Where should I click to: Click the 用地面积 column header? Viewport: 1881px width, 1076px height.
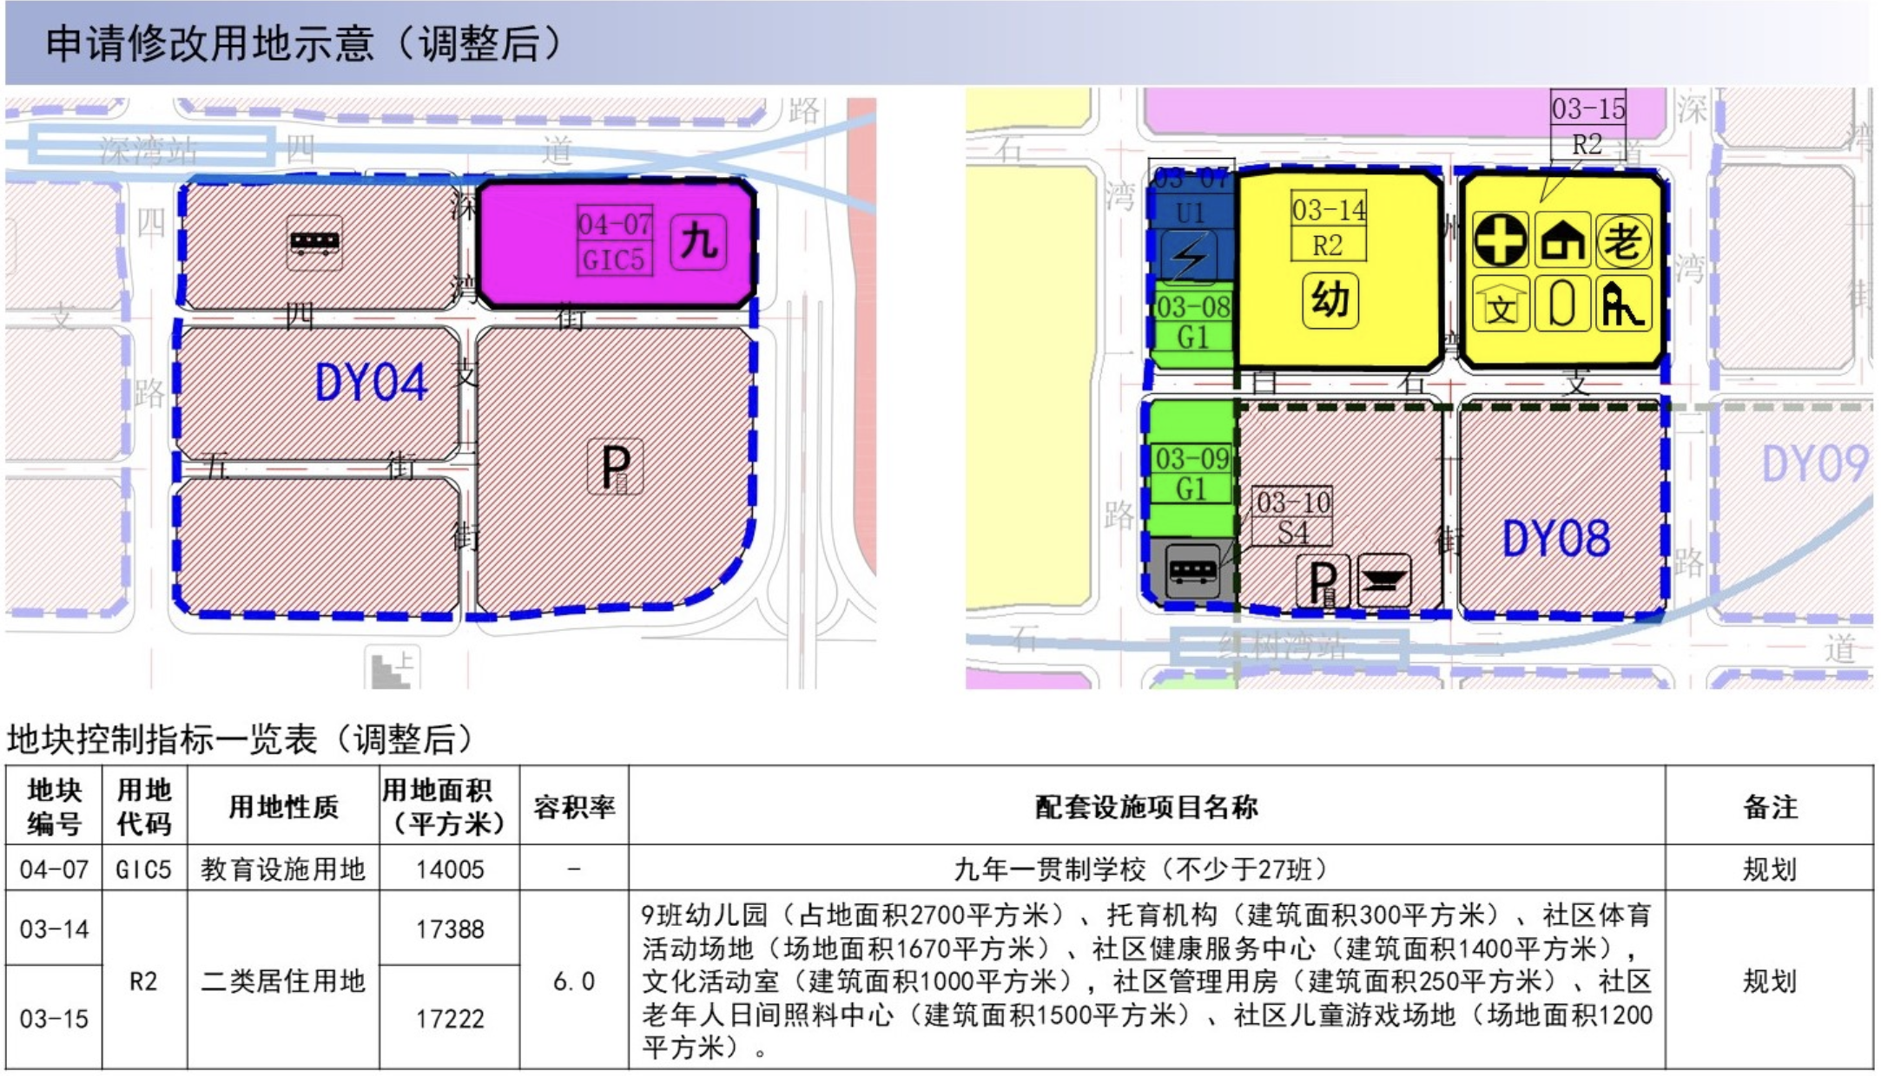tap(449, 806)
